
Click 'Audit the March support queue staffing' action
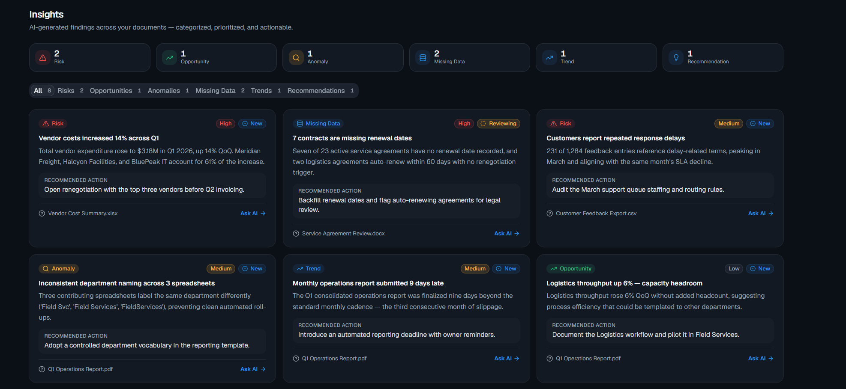pyautogui.click(x=638, y=190)
